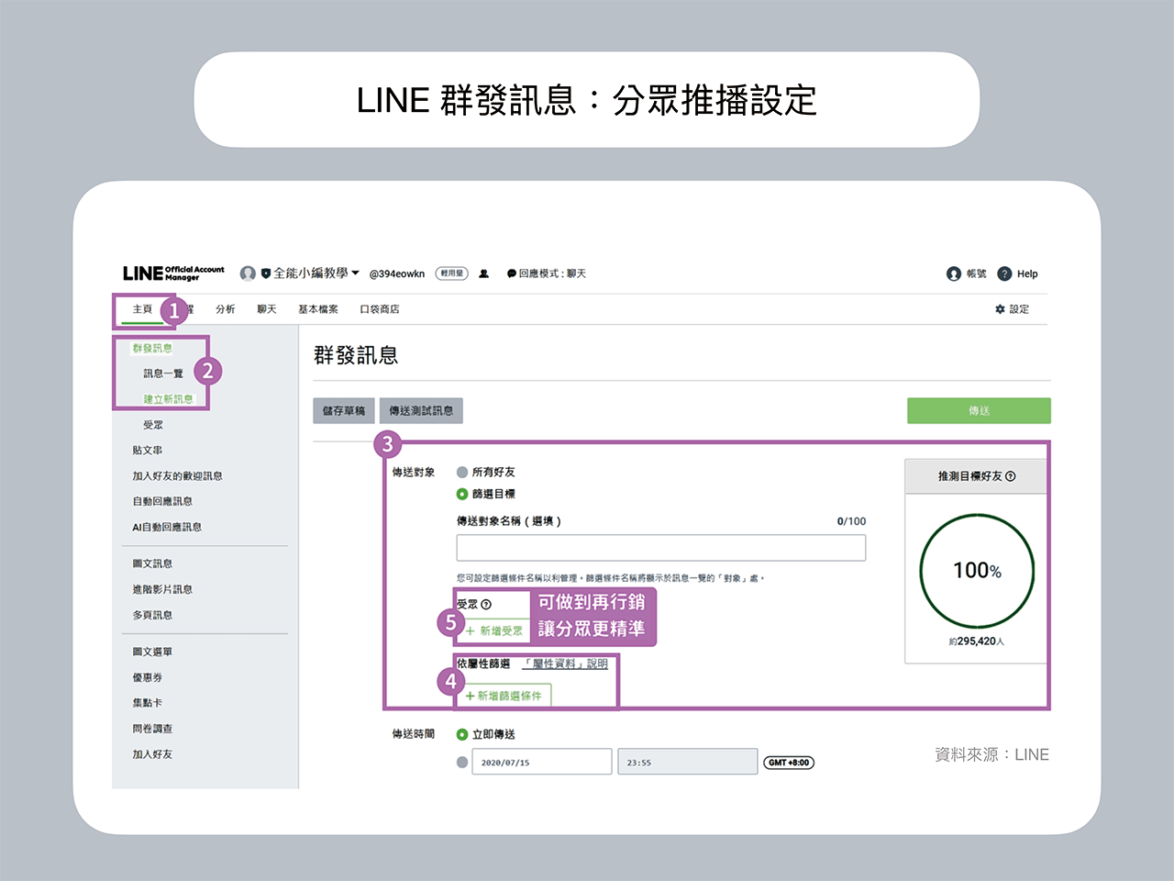Switch to the 基本檔案 tab
The height and width of the screenshot is (881, 1174).
click(318, 309)
